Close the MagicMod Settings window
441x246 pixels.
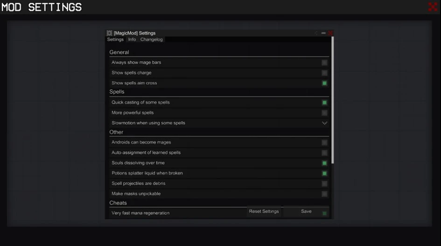point(330,33)
